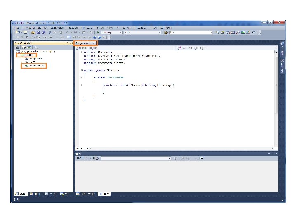Click the 'using System.Linq;' code line
Image resolution: width=297 pixels, height=223 pixels.
[104, 59]
